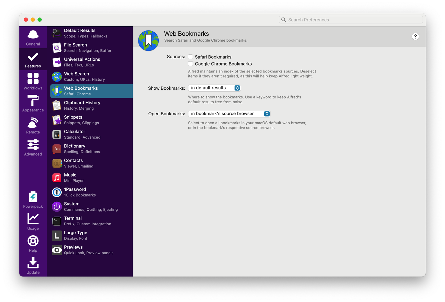The width and height of the screenshot is (445, 302).
Task: Click the help question mark button
Action: click(x=415, y=36)
